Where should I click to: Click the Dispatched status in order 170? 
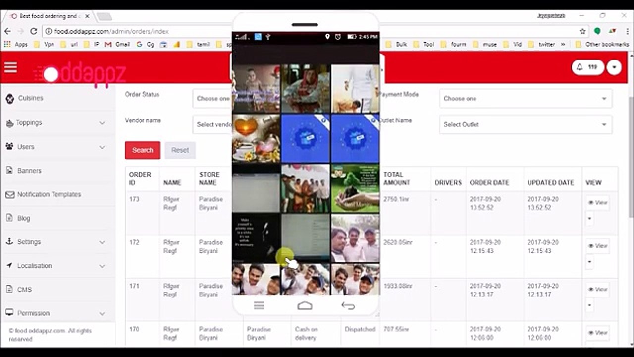[x=360, y=329]
